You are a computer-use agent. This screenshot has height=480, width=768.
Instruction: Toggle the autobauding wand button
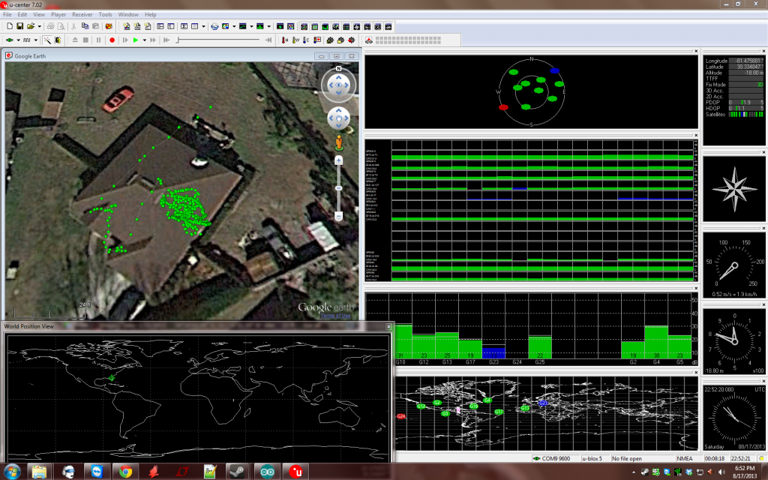46,40
